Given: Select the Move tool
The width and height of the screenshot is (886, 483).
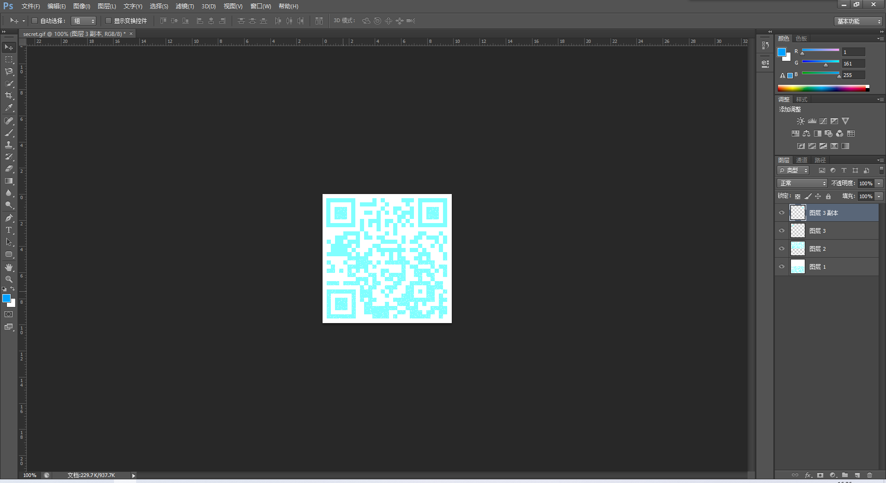Looking at the screenshot, I should click(9, 47).
